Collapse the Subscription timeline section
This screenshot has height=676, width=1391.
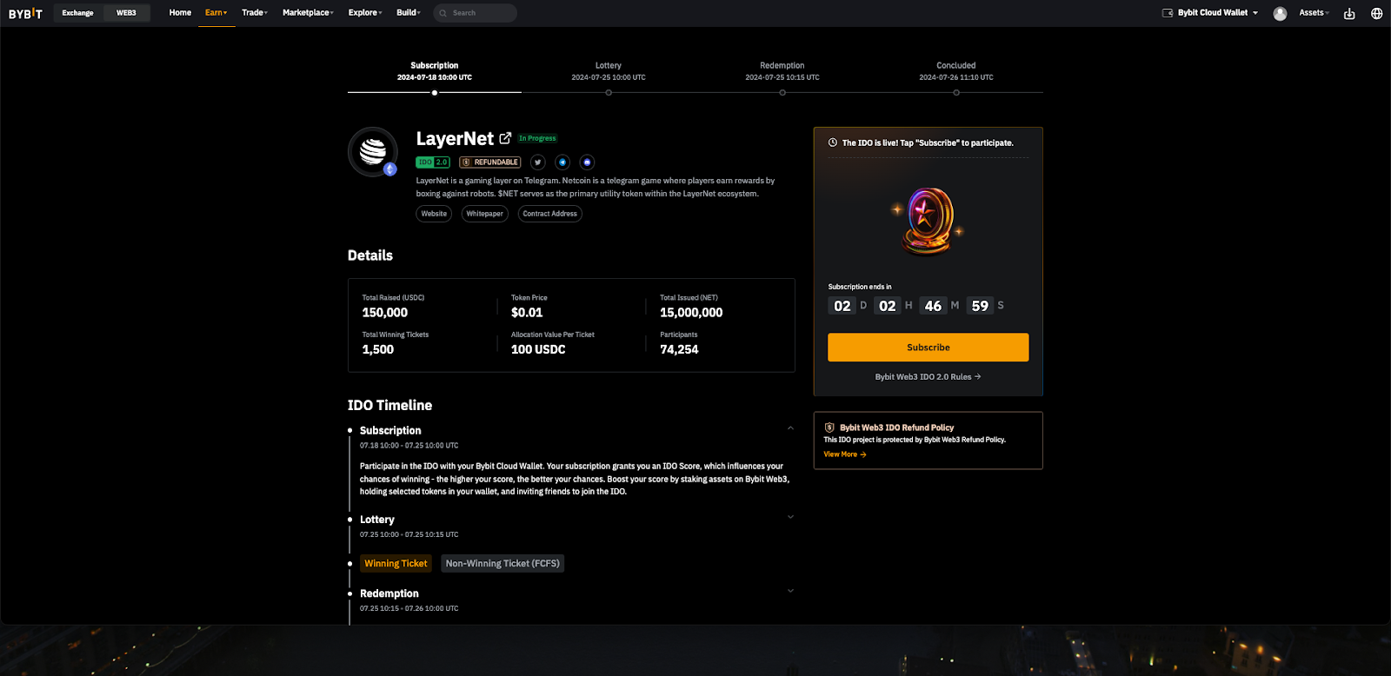click(x=790, y=427)
